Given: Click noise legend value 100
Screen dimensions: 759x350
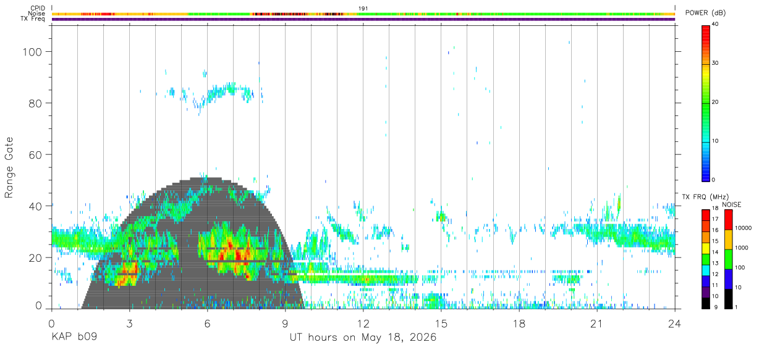Looking at the screenshot, I should [x=741, y=267].
